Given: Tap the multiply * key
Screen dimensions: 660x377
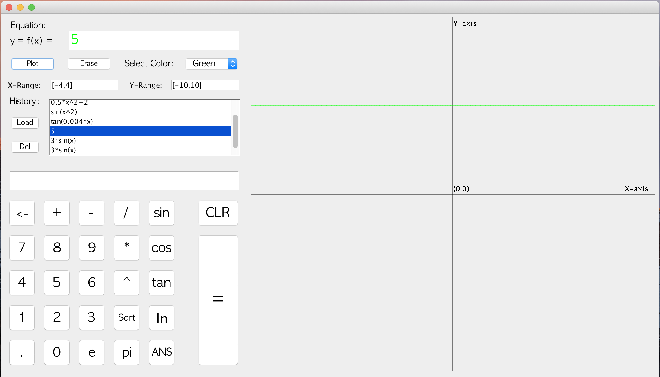Looking at the screenshot, I should click(x=127, y=248).
